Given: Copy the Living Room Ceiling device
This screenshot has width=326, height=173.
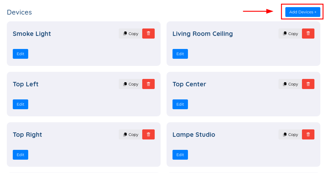Looking at the screenshot, I should coord(290,34).
